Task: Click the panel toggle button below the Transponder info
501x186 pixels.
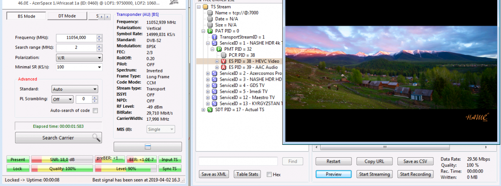Action: (x=148, y=146)
